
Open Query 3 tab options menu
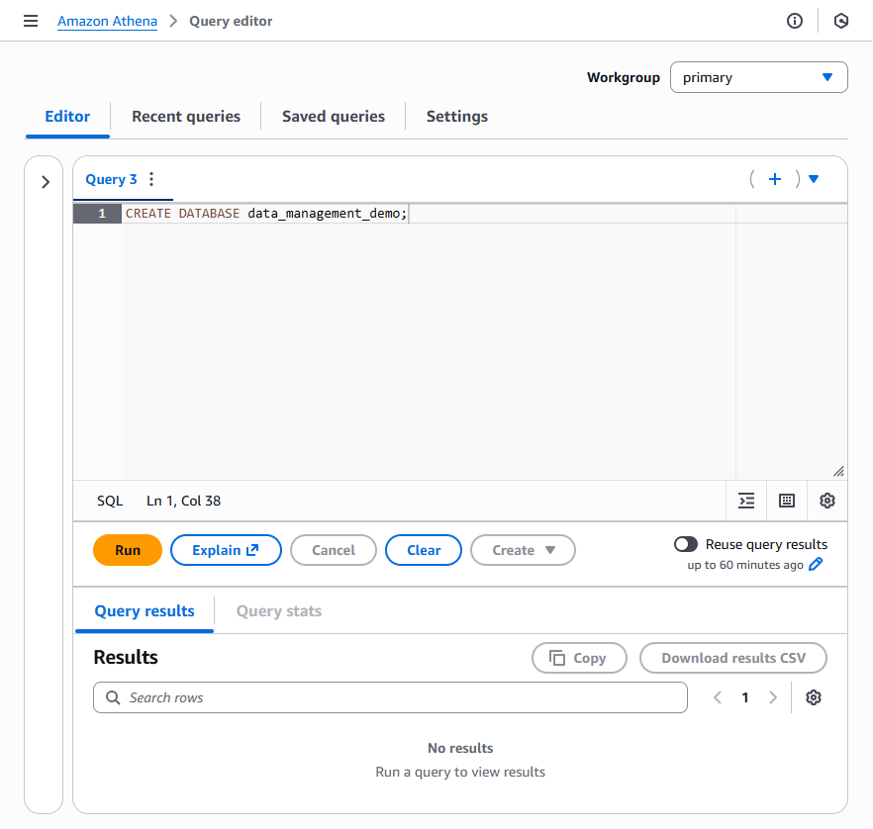tap(151, 179)
